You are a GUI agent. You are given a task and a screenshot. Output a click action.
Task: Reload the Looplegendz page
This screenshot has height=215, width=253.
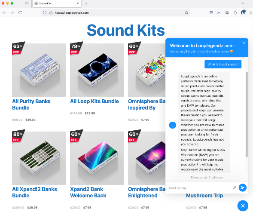click(20, 12)
